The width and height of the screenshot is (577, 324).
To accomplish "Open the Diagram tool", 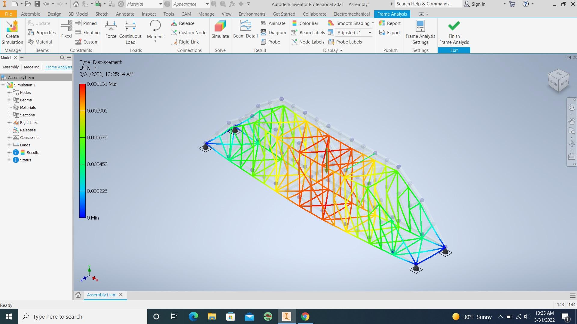I will 273,32.
